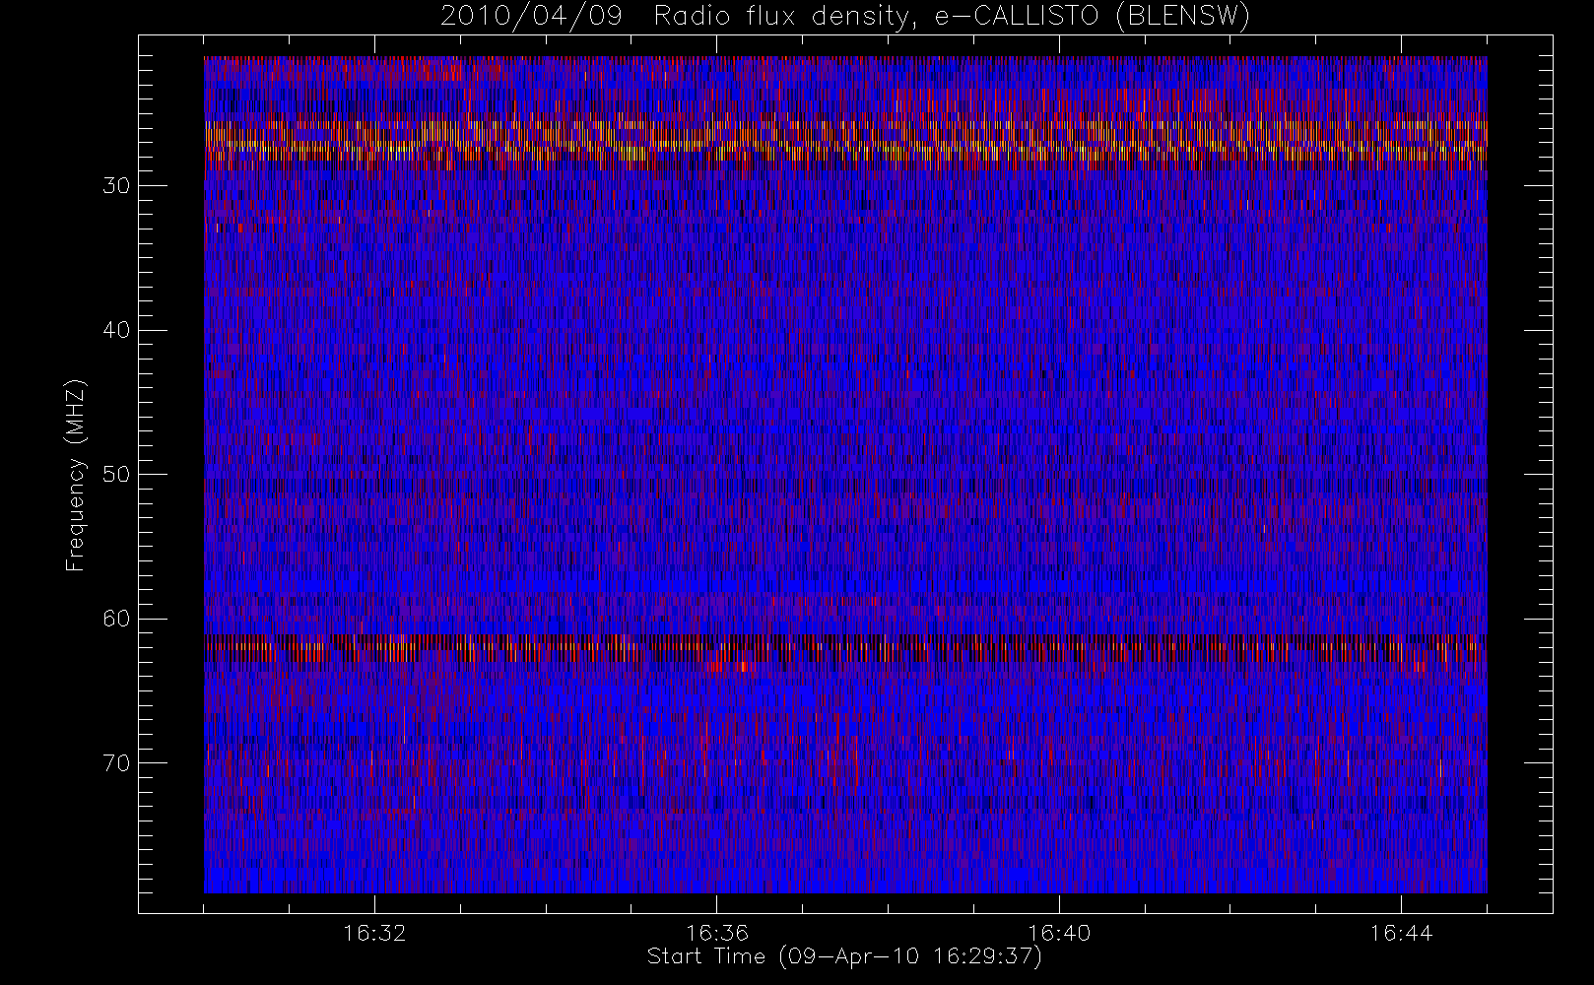This screenshot has width=1594, height=985.
Task: Click the 'Frequency (MHZ)' axis label
Action: pos(76,475)
